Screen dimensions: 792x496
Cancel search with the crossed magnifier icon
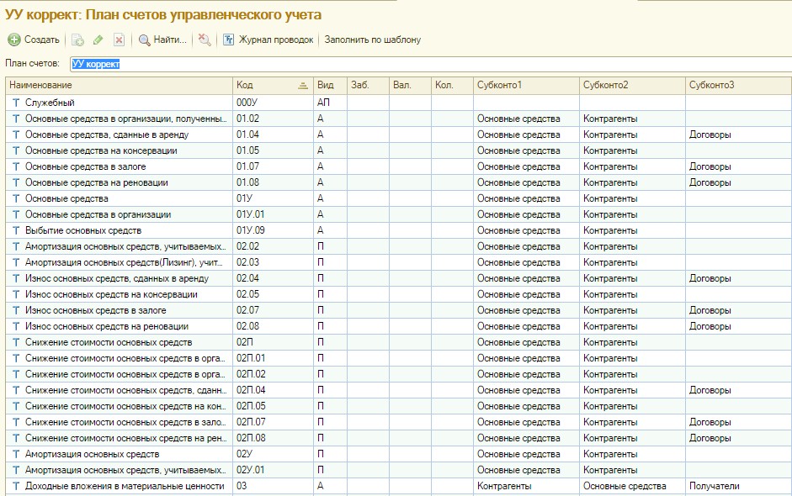pos(205,40)
